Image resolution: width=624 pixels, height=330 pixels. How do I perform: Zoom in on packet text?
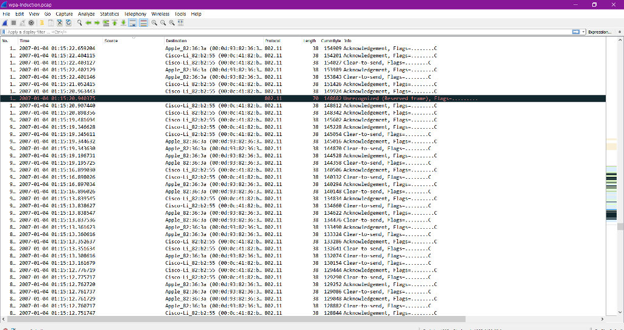[154, 23]
